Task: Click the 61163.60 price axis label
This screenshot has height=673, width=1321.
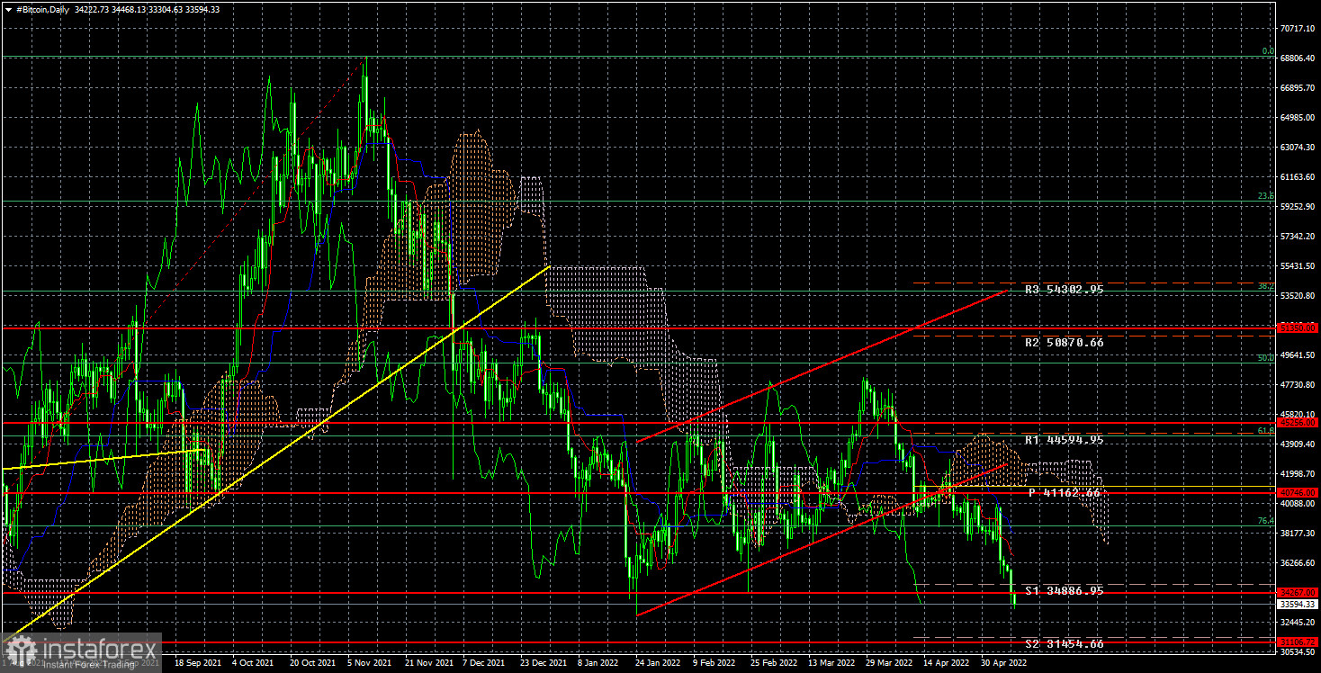Action: [x=1299, y=177]
